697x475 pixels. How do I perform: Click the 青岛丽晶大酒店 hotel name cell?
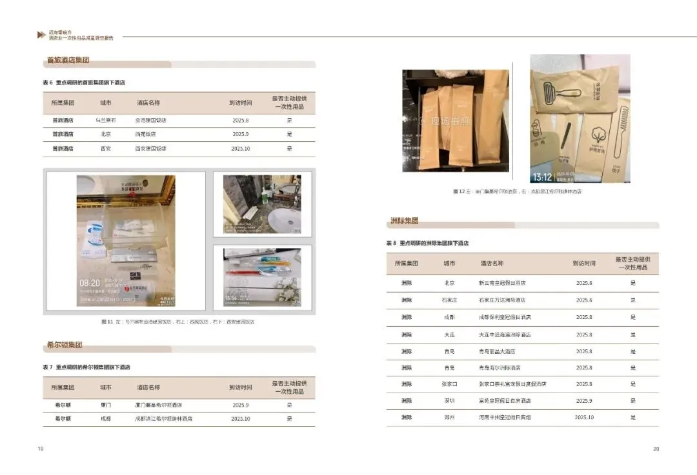(x=497, y=352)
